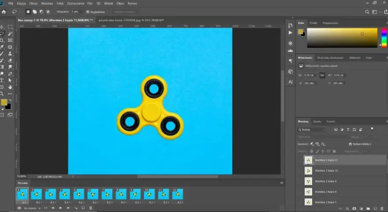Create a new layer from the Layers panel footer

(375, 208)
